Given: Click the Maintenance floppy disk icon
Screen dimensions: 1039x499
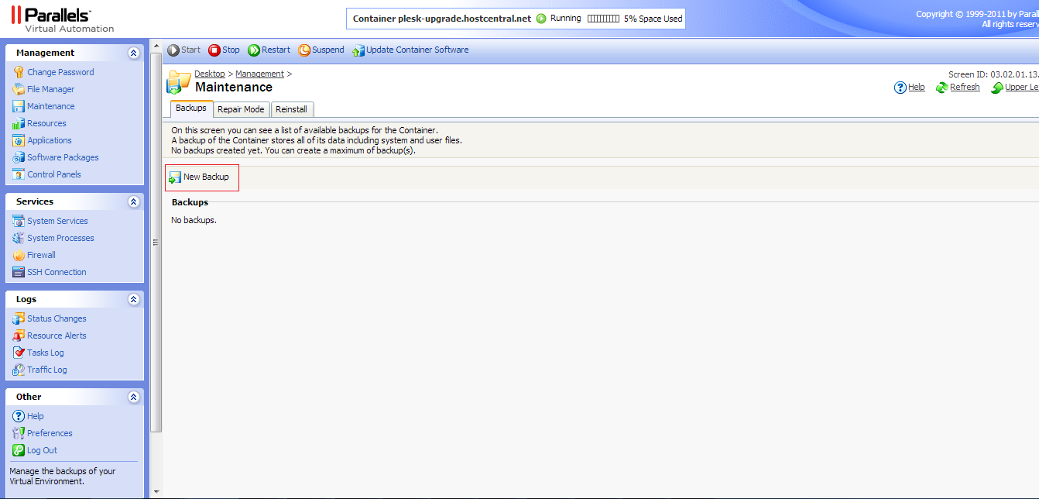Looking at the screenshot, I should coord(19,106).
